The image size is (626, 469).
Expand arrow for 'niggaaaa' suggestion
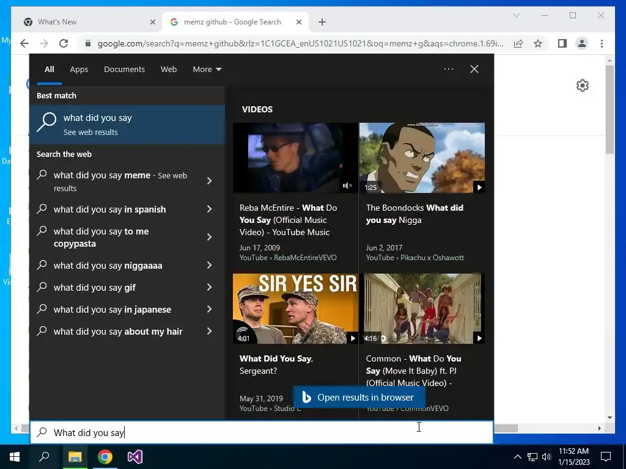(x=210, y=265)
